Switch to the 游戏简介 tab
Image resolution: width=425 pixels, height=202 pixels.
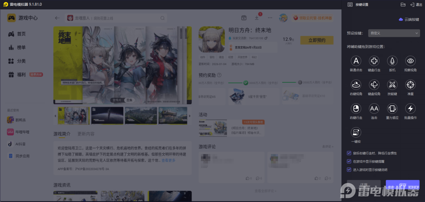pyautogui.click(x=62, y=134)
